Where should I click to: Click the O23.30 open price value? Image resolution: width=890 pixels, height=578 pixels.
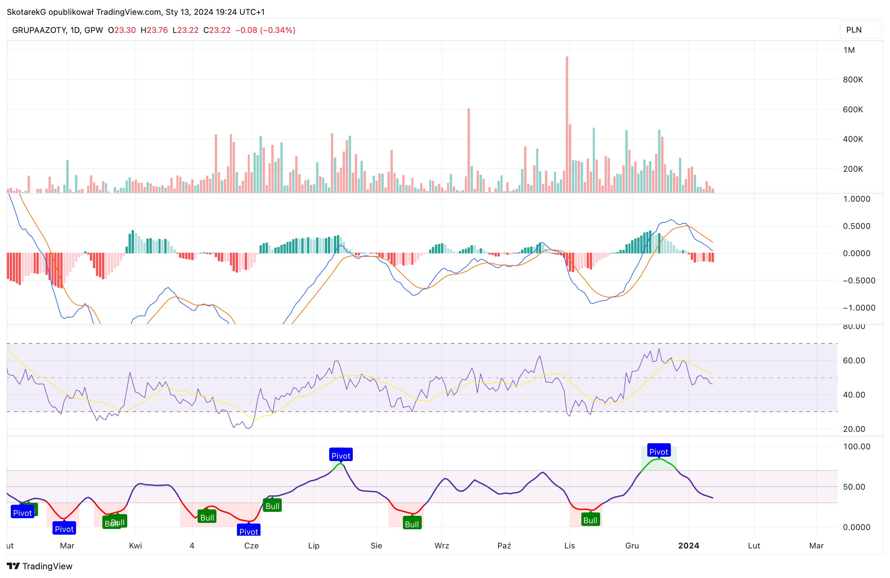(x=122, y=30)
